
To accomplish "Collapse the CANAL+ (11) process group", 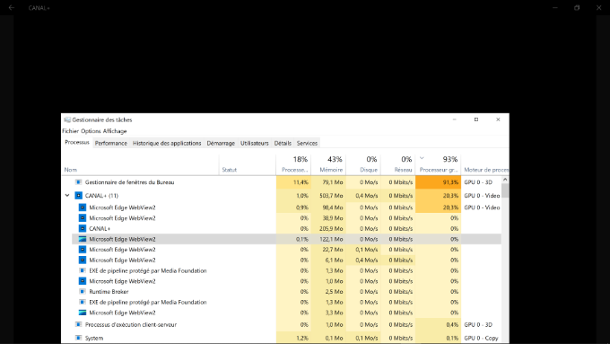I will pyautogui.click(x=67, y=195).
